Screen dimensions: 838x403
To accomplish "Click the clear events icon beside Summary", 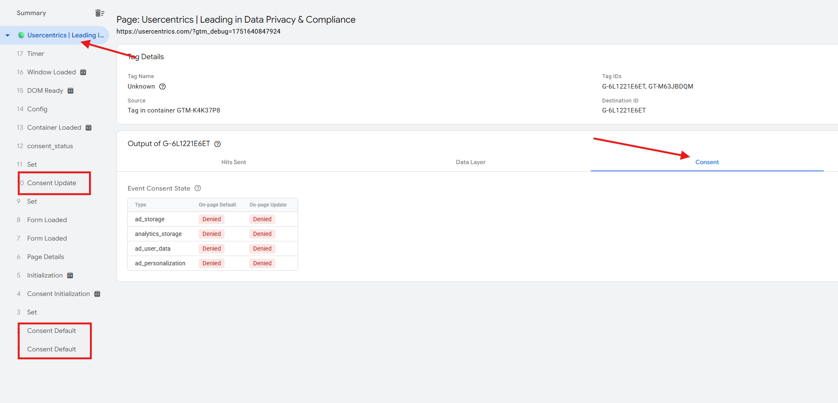I will click(100, 13).
